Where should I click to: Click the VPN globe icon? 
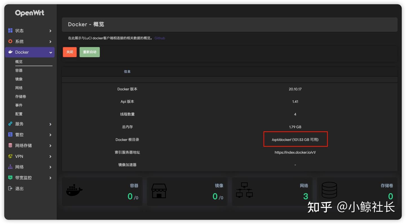click(x=10, y=156)
